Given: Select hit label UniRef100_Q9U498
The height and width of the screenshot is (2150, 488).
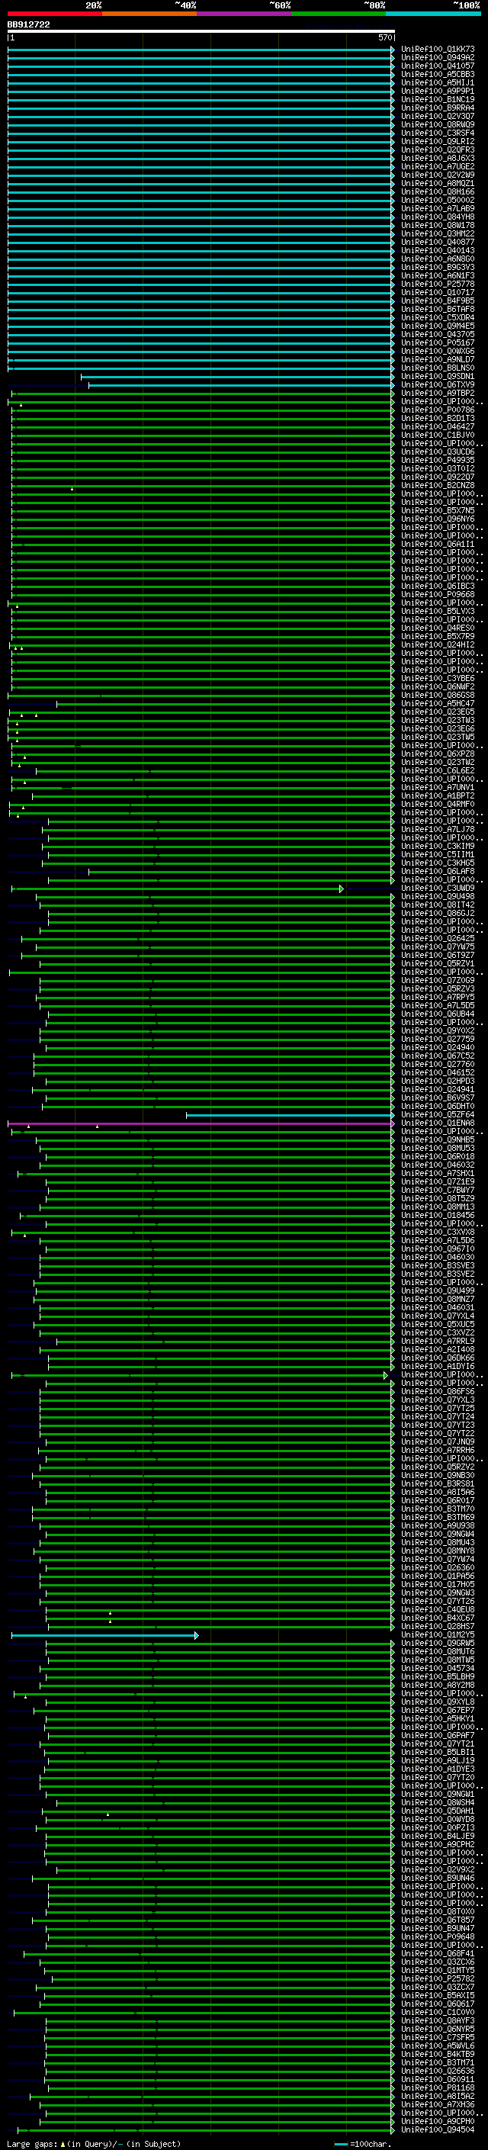Looking at the screenshot, I should click(437, 897).
